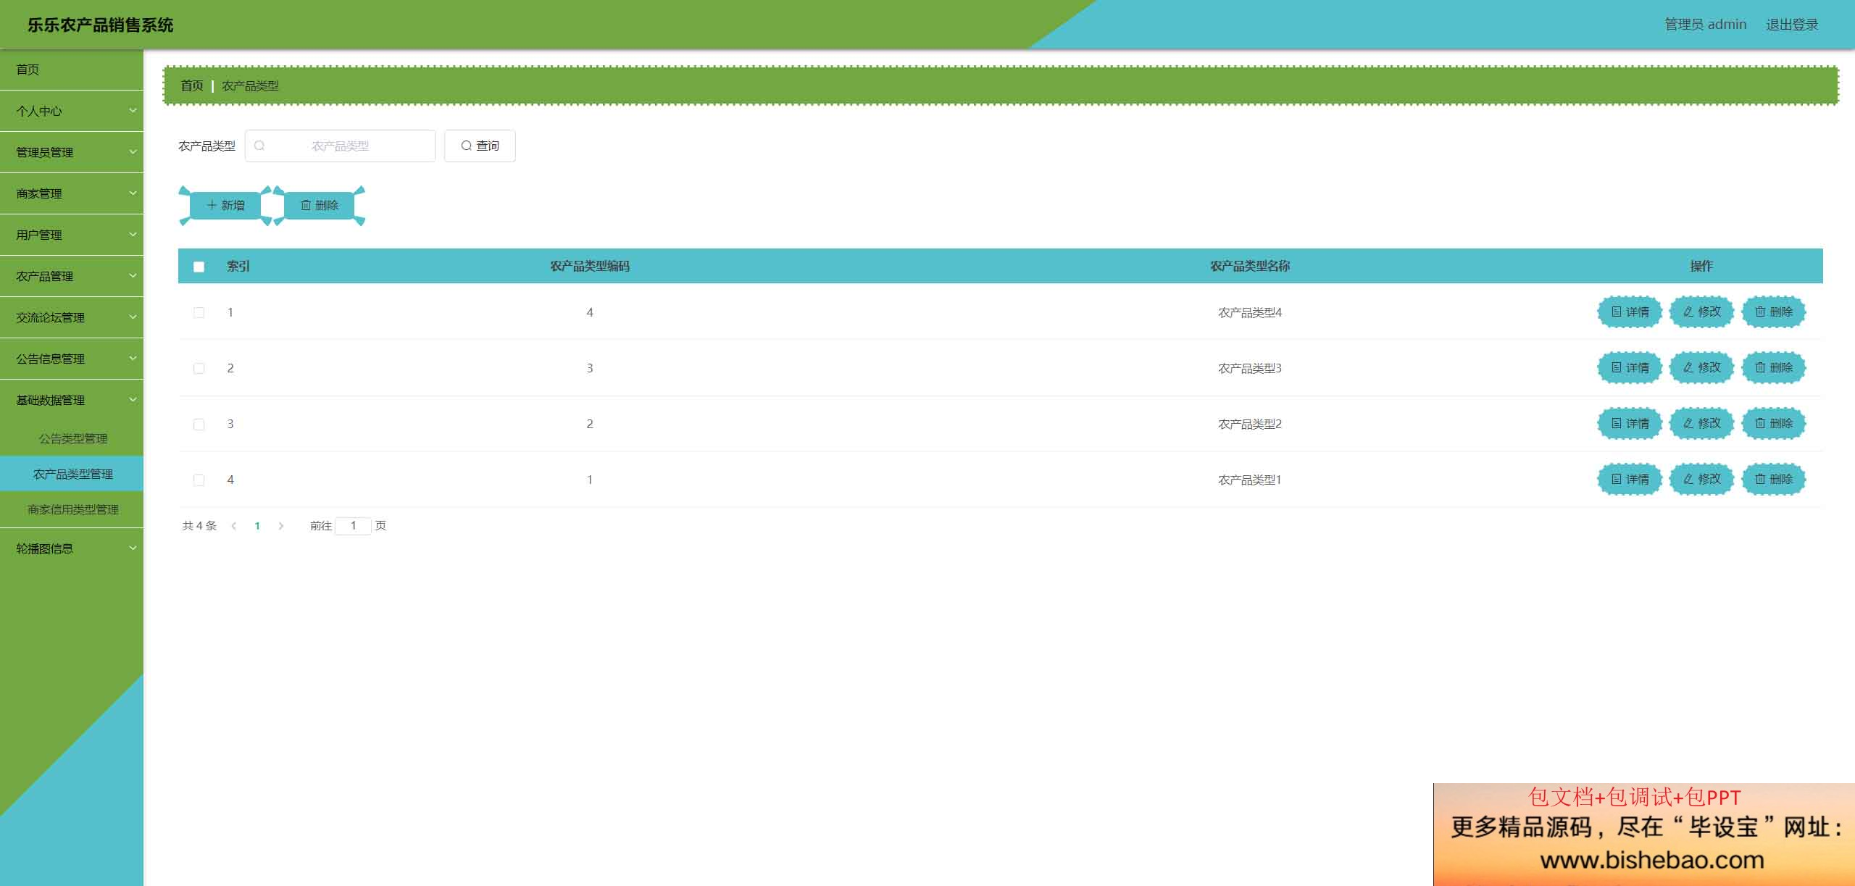Click the 农产品类型编码 column header
The width and height of the screenshot is (1855, 886).
[590, 266]
